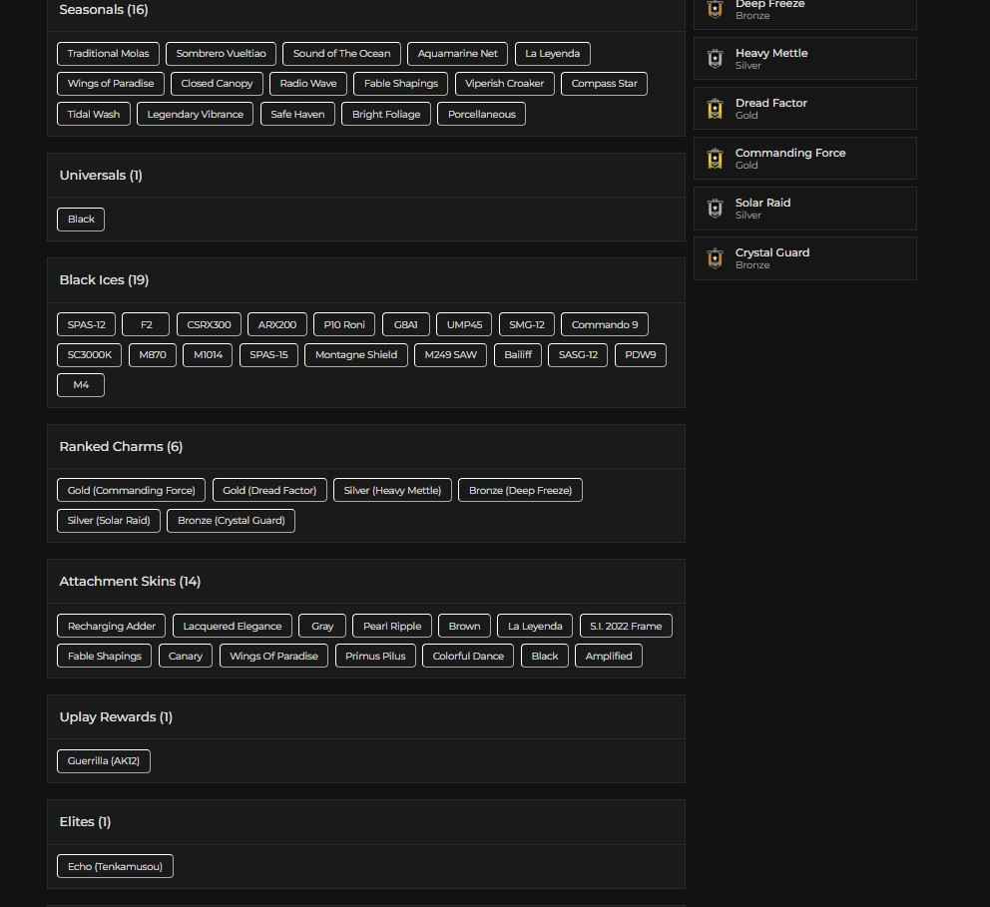Click the Universals Black skin tag
990x907 pixels.
tap(81, 220)
